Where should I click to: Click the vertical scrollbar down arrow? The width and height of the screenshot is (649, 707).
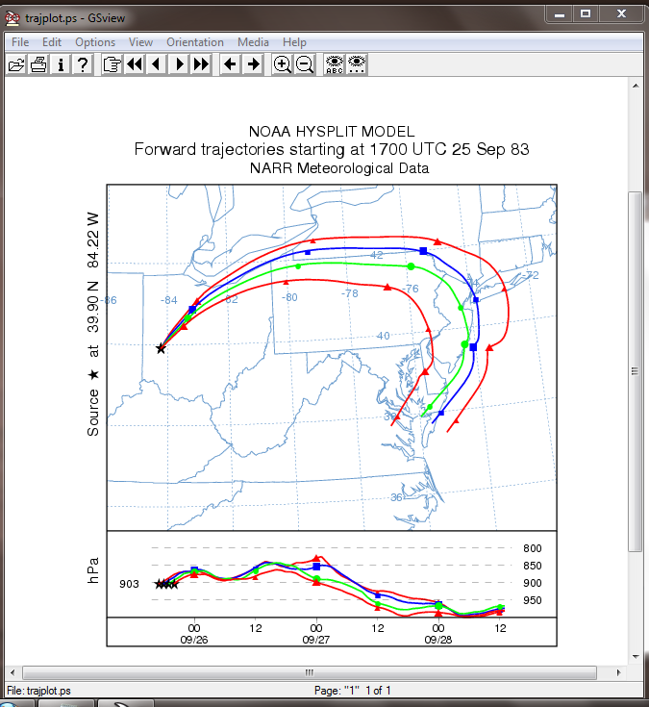[636, 656]
